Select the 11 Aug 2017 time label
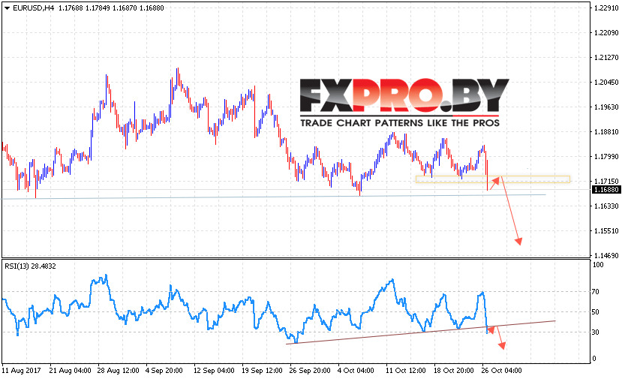The height and width of the screenshot is (379, 622). pos(22,370)
